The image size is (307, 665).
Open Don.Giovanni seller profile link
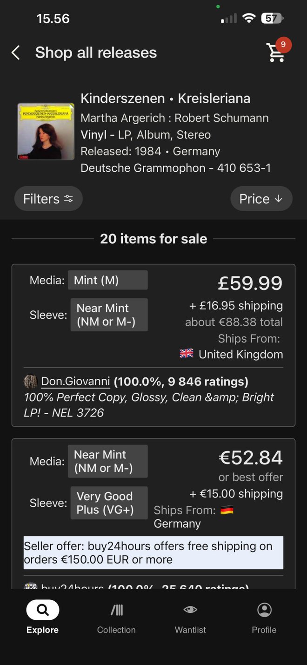click(x=75, y=382)
